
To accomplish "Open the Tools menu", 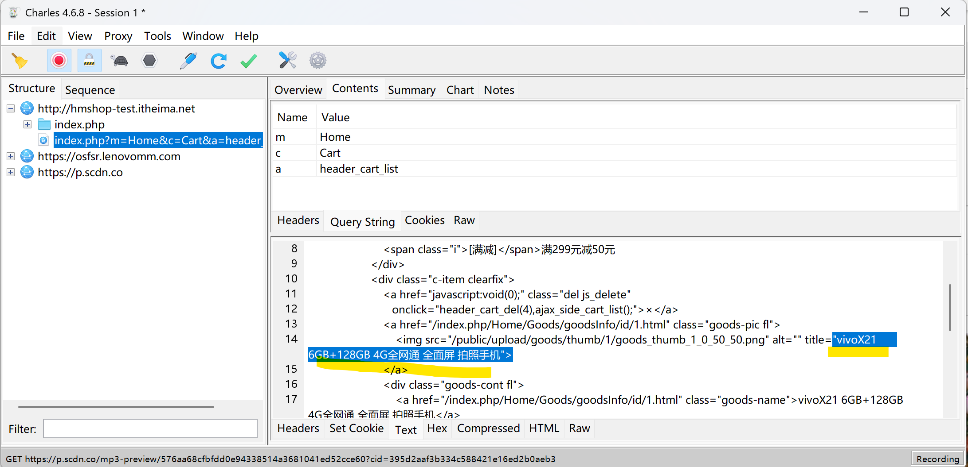I will pos(157,36).
